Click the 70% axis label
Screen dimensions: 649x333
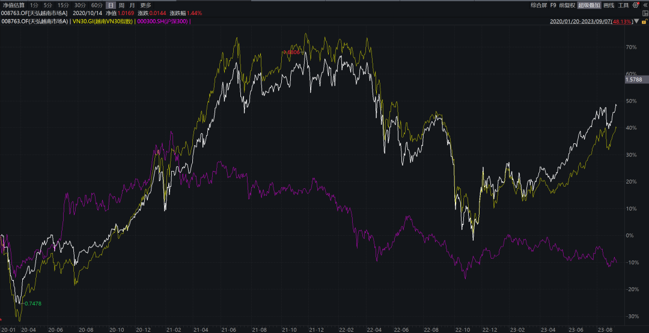pos(632,47)
